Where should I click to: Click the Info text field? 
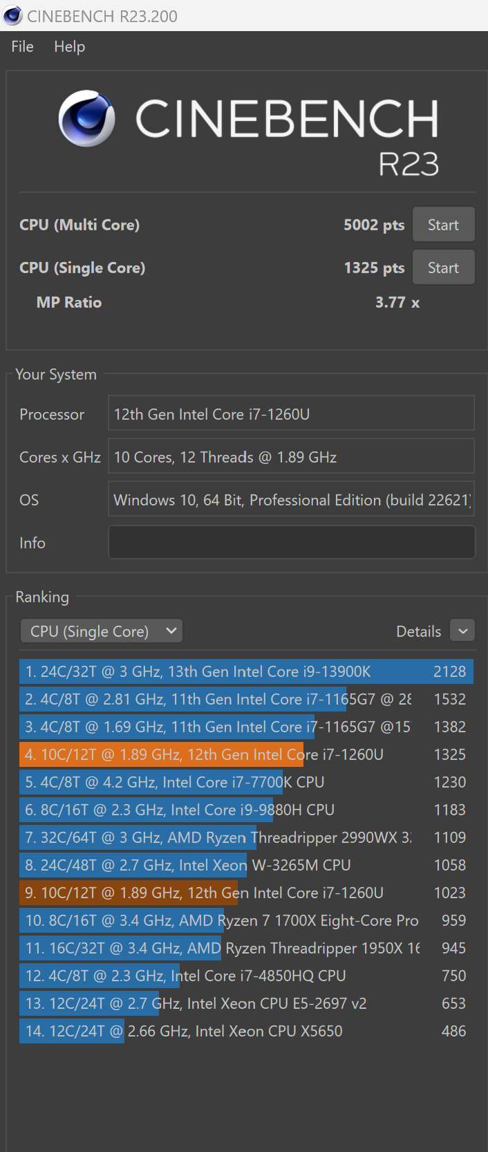pyautogui.click(x=291, y=542)
